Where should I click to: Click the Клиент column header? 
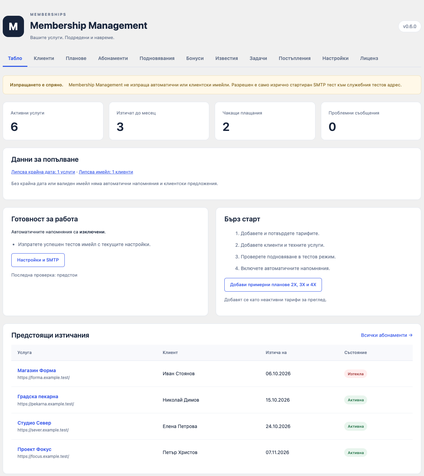[x=170, y=353]
